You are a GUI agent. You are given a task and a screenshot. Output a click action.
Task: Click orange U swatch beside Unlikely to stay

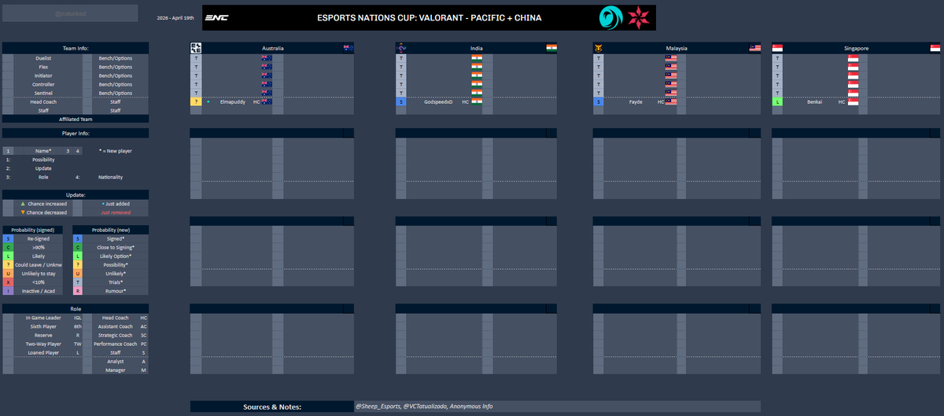pyautogui.click(x=7, y=273)
